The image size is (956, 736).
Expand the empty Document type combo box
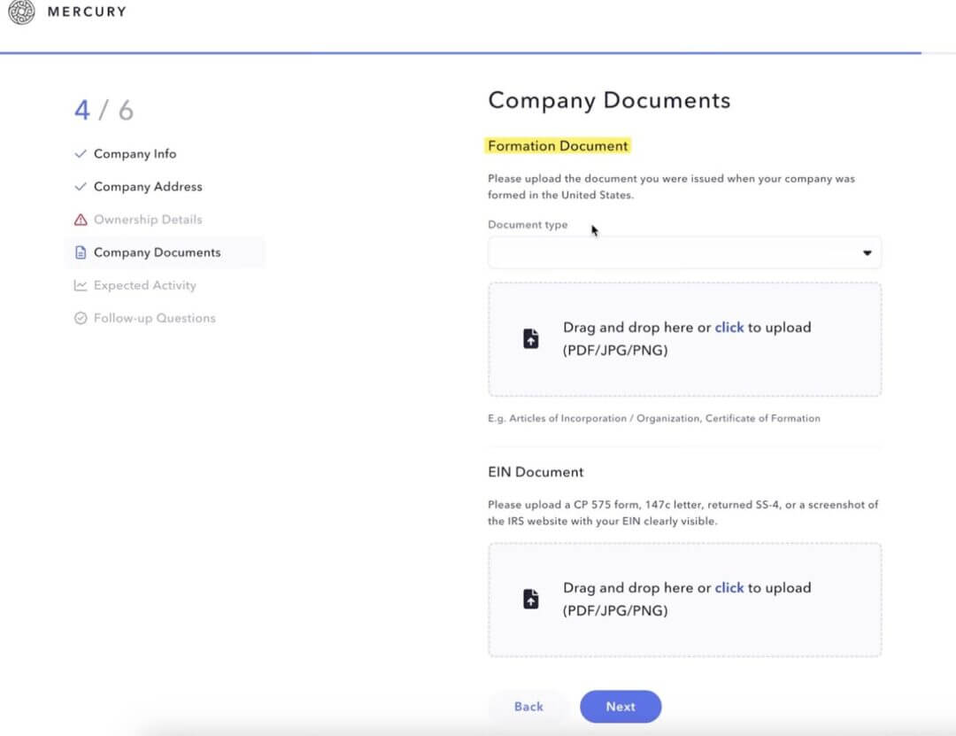tap(683, 252)
